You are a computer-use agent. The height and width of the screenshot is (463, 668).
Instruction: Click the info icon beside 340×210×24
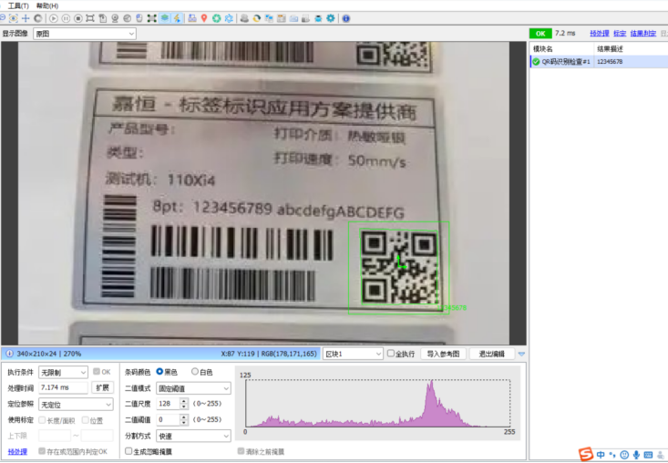tap(9, 354)
